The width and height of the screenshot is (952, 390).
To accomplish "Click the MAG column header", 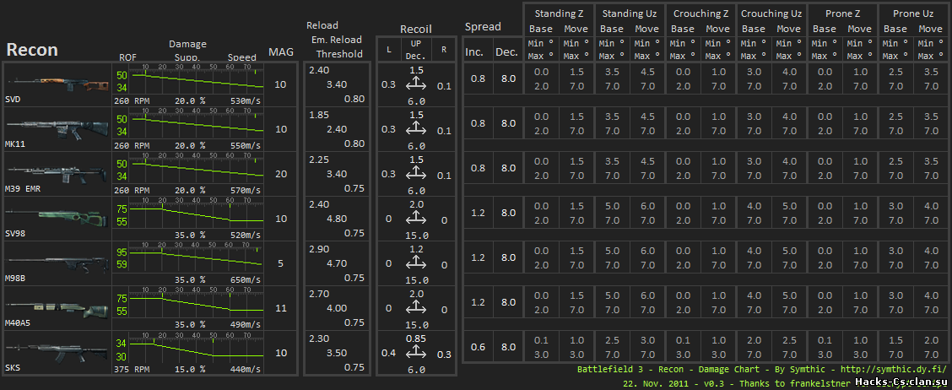I will 281,52.
